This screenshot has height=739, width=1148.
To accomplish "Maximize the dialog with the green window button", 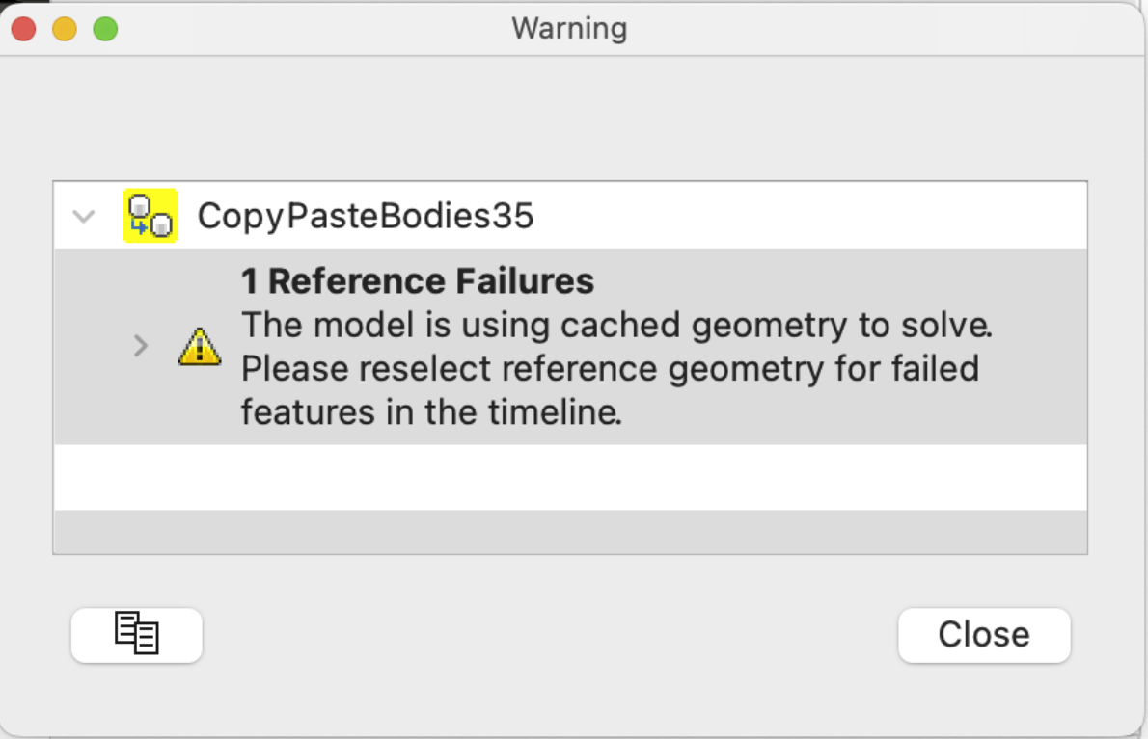I will 105,29.
